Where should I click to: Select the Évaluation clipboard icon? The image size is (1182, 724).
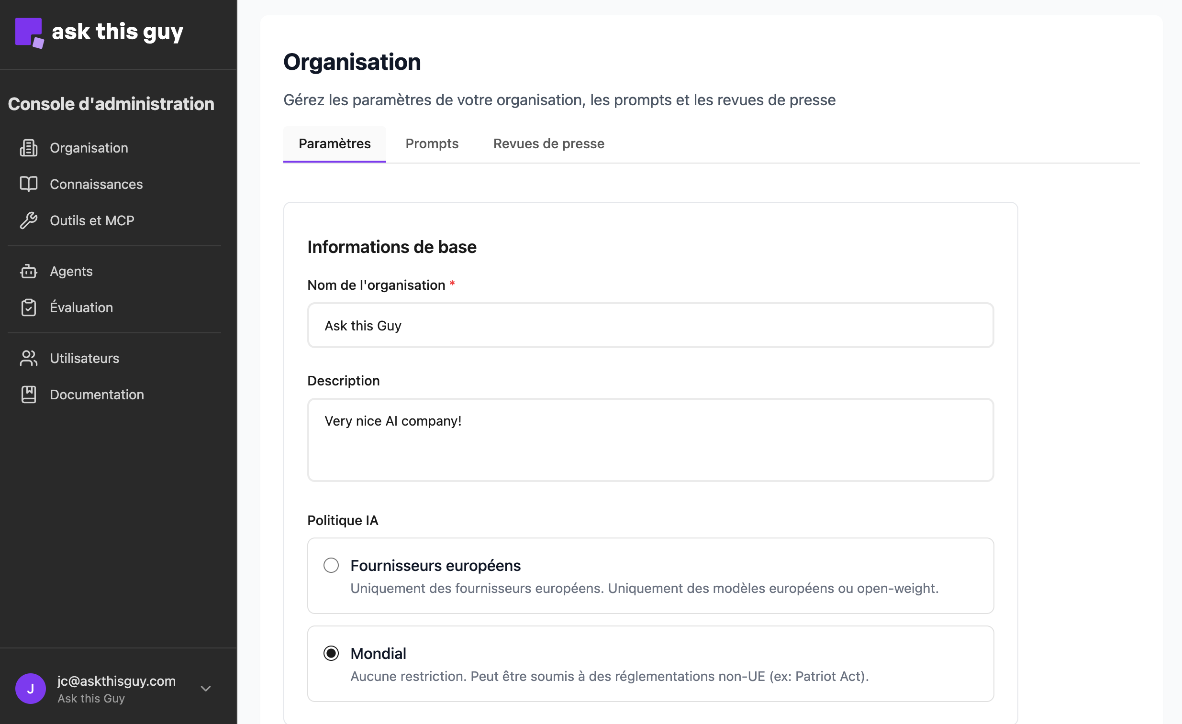28,307
